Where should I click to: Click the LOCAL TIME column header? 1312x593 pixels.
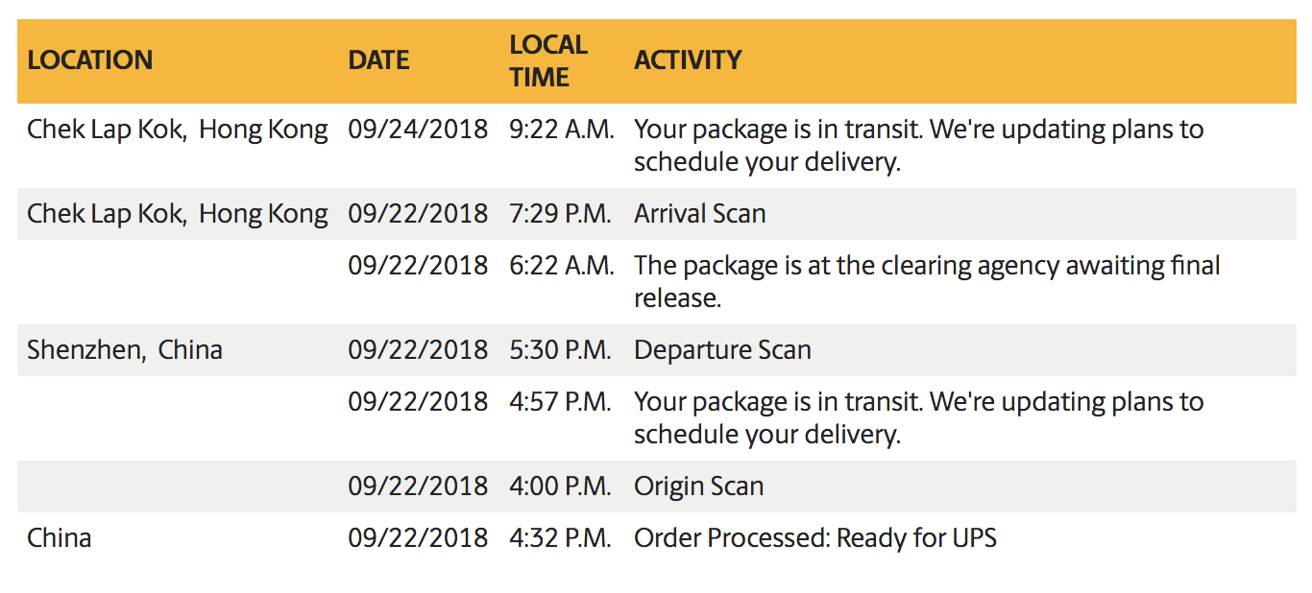[x=547, y=60]
